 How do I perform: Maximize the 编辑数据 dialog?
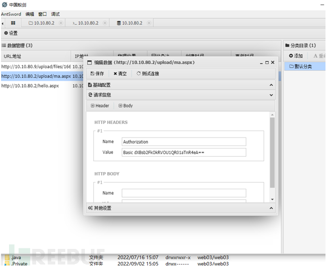pos(267,63)
